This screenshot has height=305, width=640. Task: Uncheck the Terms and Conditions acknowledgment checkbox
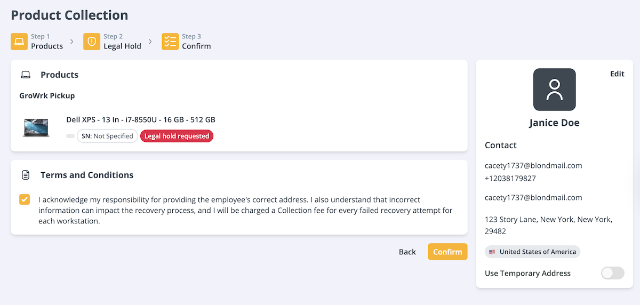25,200
